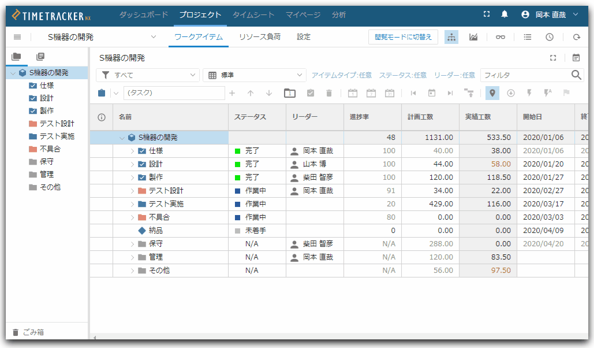Click the circled download arrow icon
Image resolution: width=594 pixels, height=348 pixels.
pyautogui.click(x=511, y=93)
